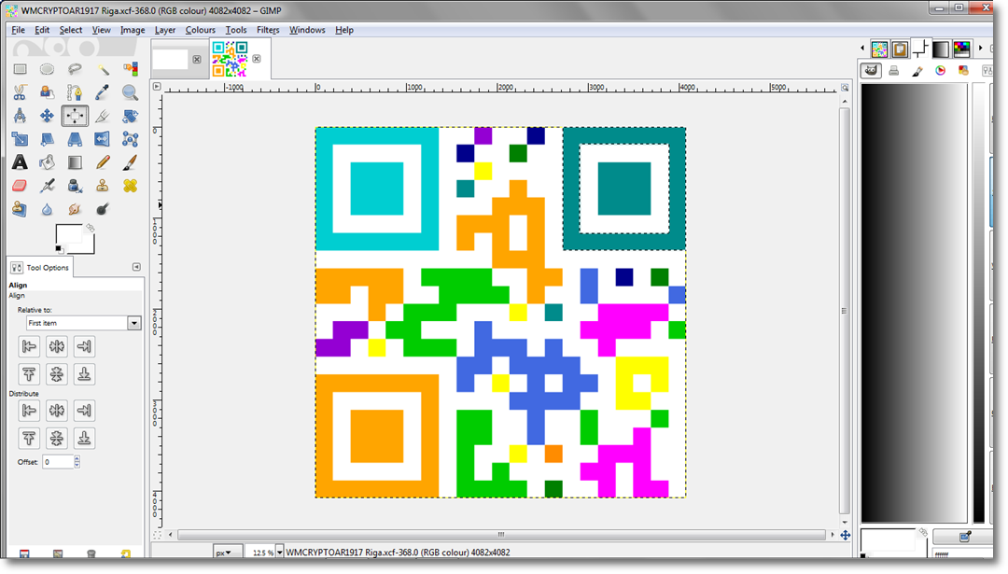Distribute left edges of targets
The height and width of the screenshot is (574, 1008).
coord(29,410)
